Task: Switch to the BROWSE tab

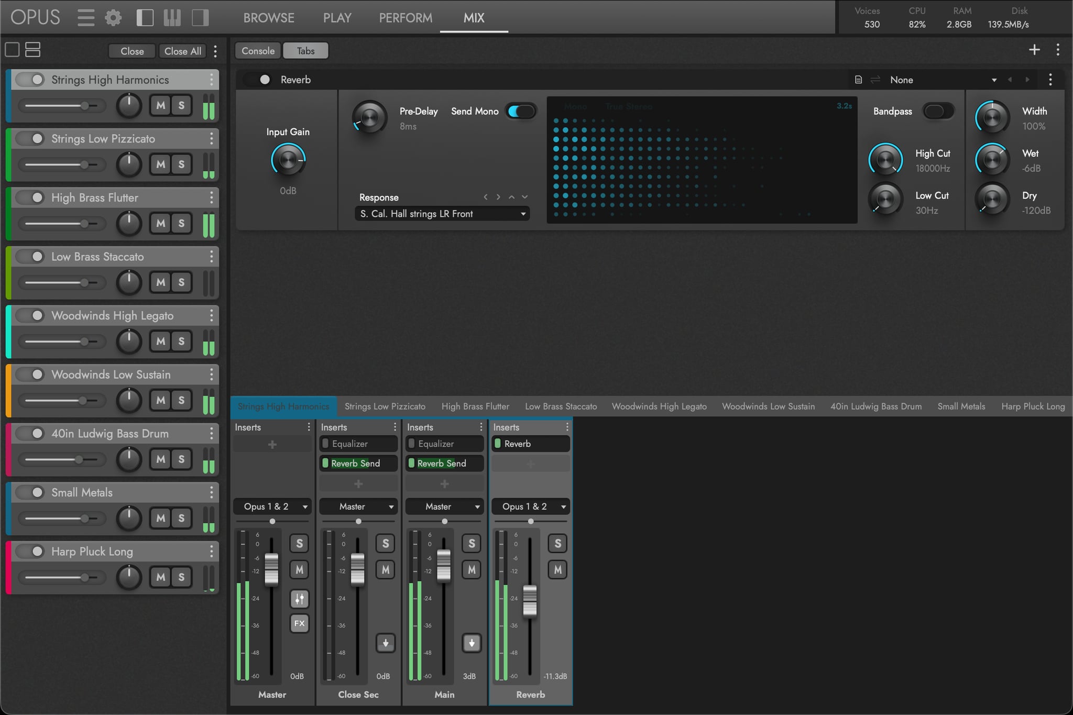Action: pyautogui.click(x=269, y=18)
